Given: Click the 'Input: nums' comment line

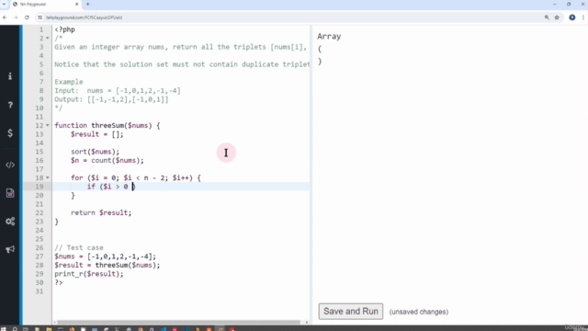Looking at the screenshot, I should coord(118,90).
